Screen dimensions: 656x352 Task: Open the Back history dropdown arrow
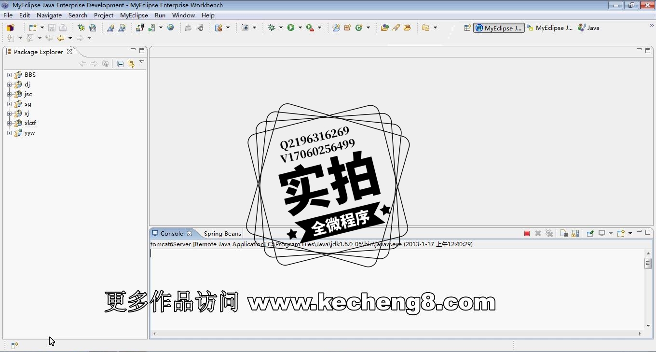(70, 38)
